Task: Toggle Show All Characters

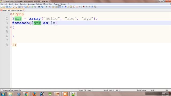Action: pos(63,7)
